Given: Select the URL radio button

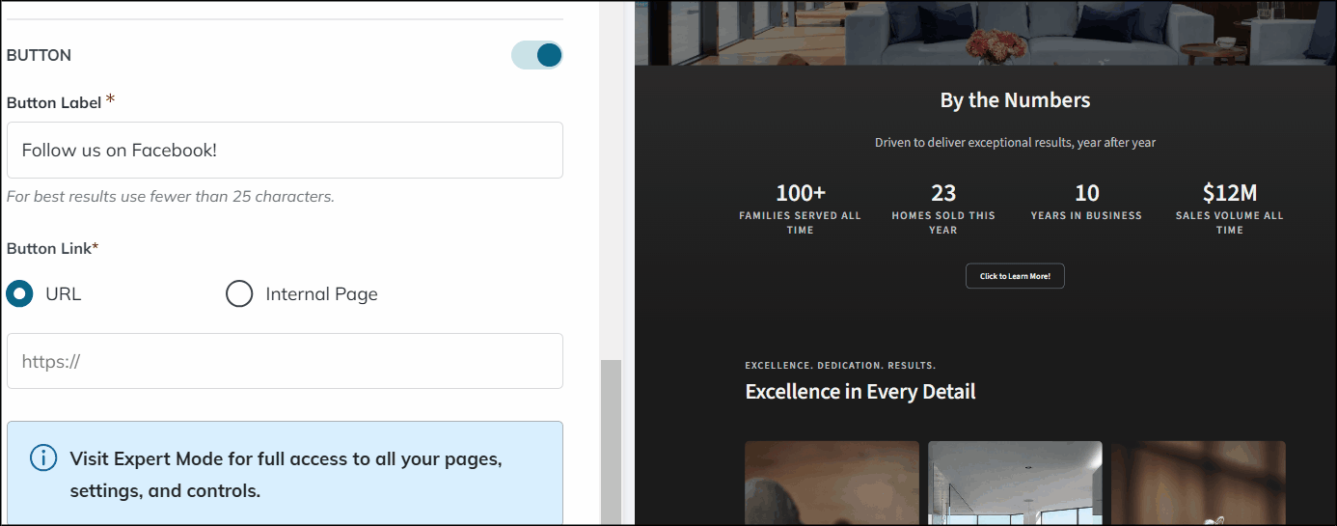Looking at the screenshot, I should tap(20, 293).
